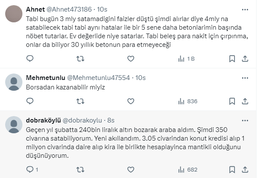Bookmark Mehmetunlu's tweet

[x=232, y=101]
